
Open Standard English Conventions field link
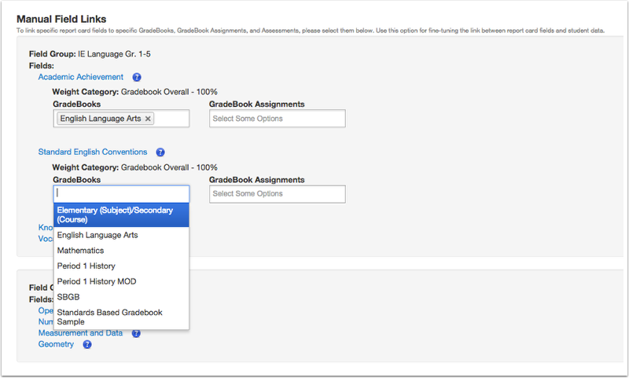click(93, 152)
